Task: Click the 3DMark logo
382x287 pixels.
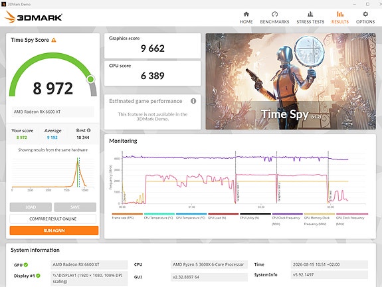Action: coord(33,17)
